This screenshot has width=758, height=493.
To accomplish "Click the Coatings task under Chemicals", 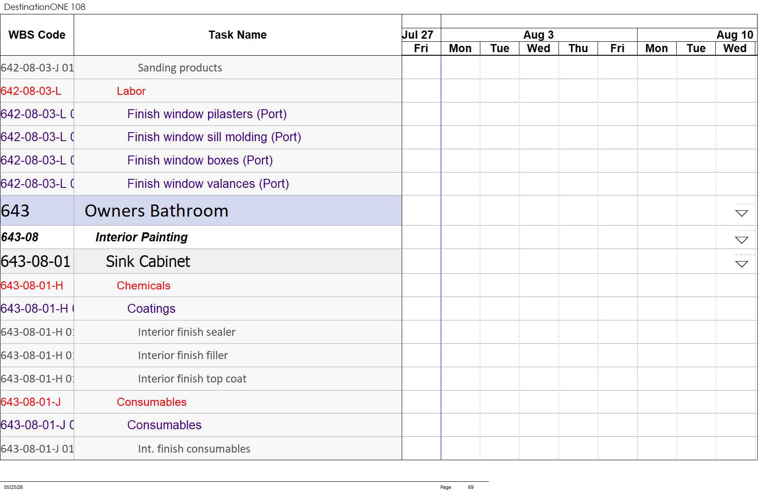I will click(x=151, y=309).
